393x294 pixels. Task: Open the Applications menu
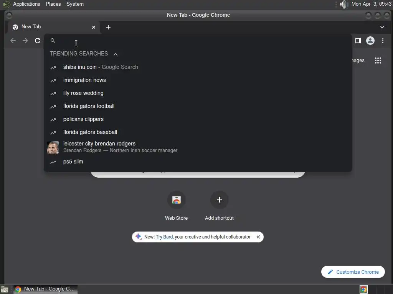point(26,4)
